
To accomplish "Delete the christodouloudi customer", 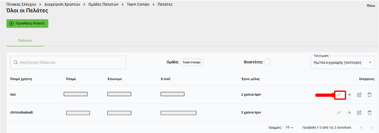I will (x=369, y=112).
